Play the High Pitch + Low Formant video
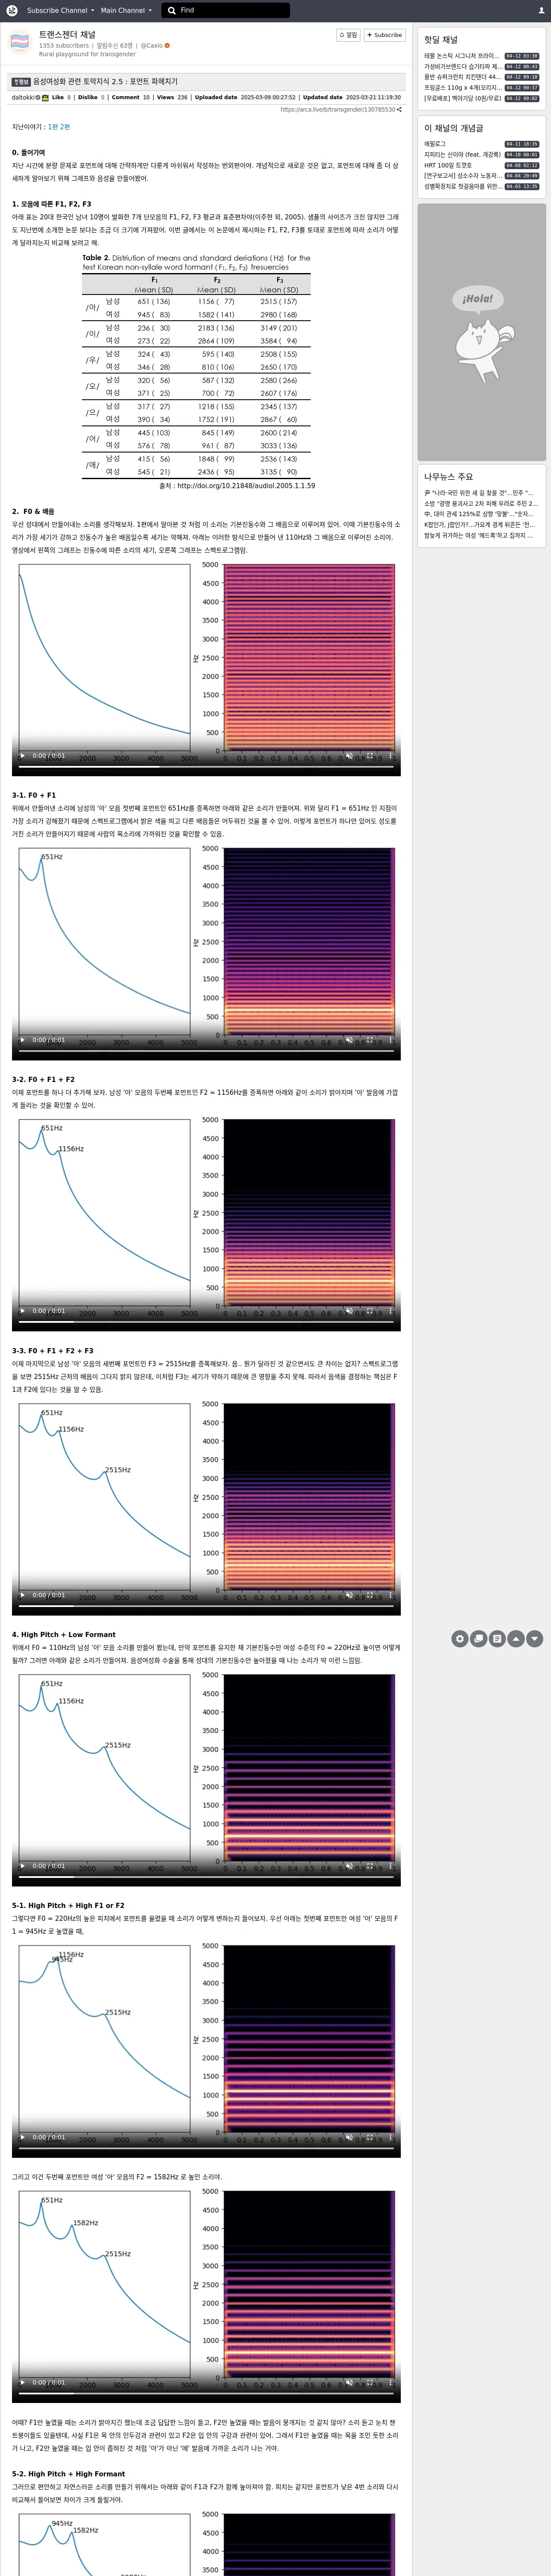The image size is (551, 2576). pyautogui.click(x=22, y=1866)
